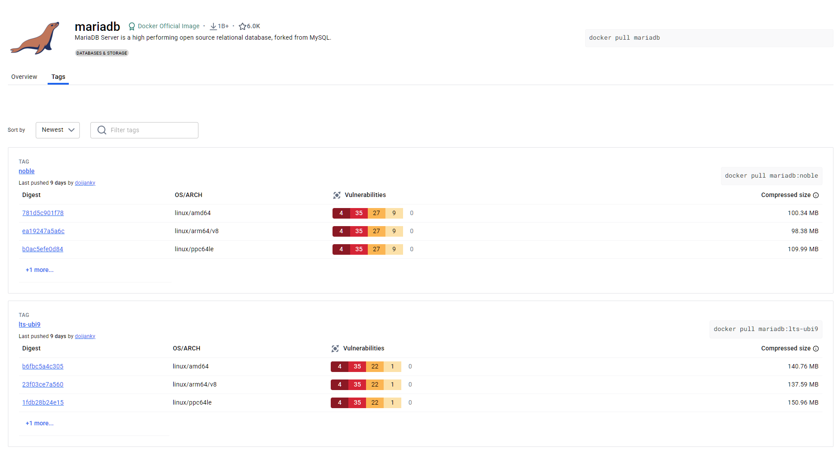Click the search magnifier icon in Filter tags
Screen dimensions: 837x450
[102, 130]
